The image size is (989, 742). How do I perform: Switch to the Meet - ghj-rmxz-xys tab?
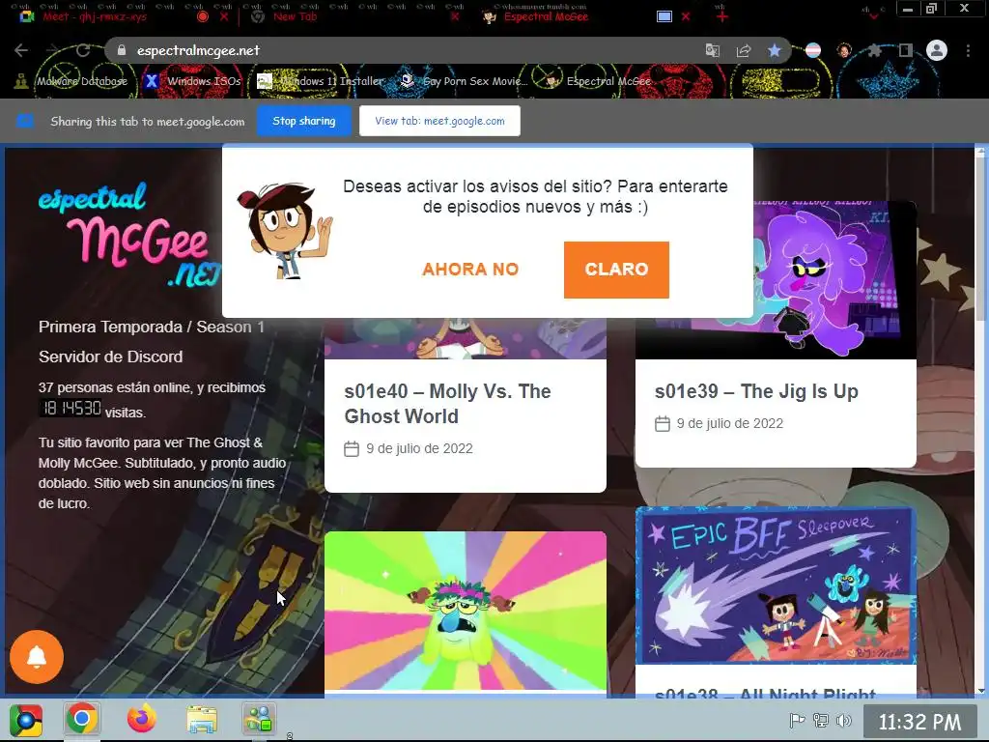click(x=95, y=17)
